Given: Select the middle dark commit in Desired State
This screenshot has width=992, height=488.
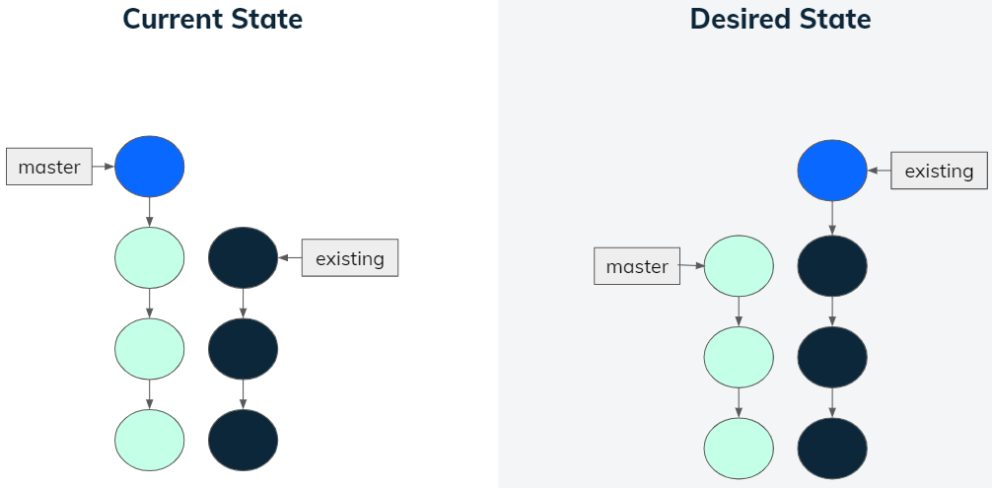Looking at the screenshot, I should (x=832, y=357).
